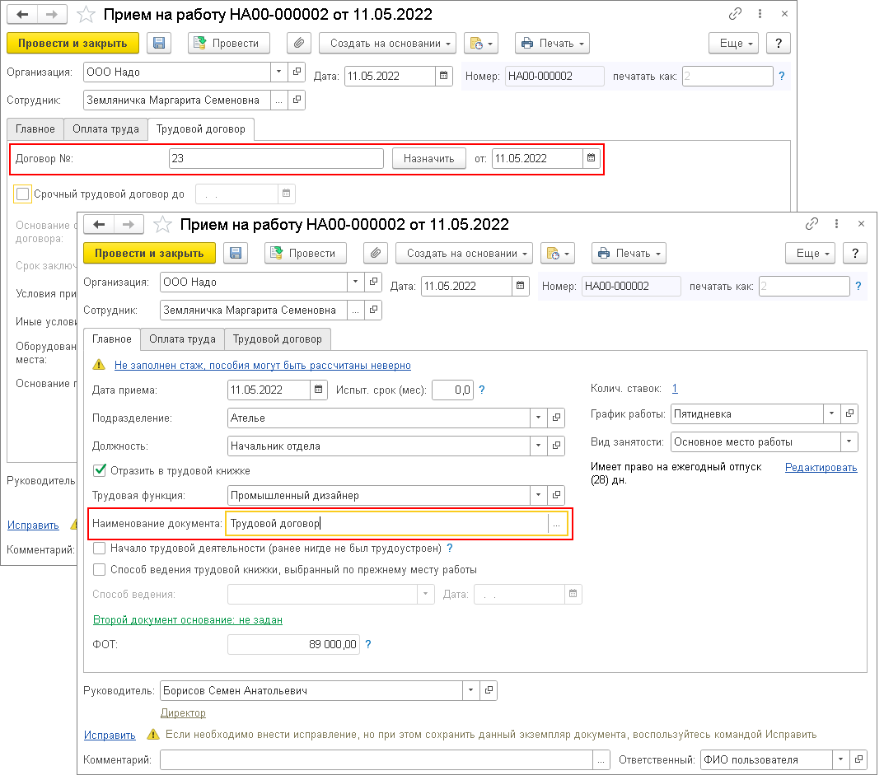
Task: Click help question mark next to ФОТ
Action: [x=368, y=645]
